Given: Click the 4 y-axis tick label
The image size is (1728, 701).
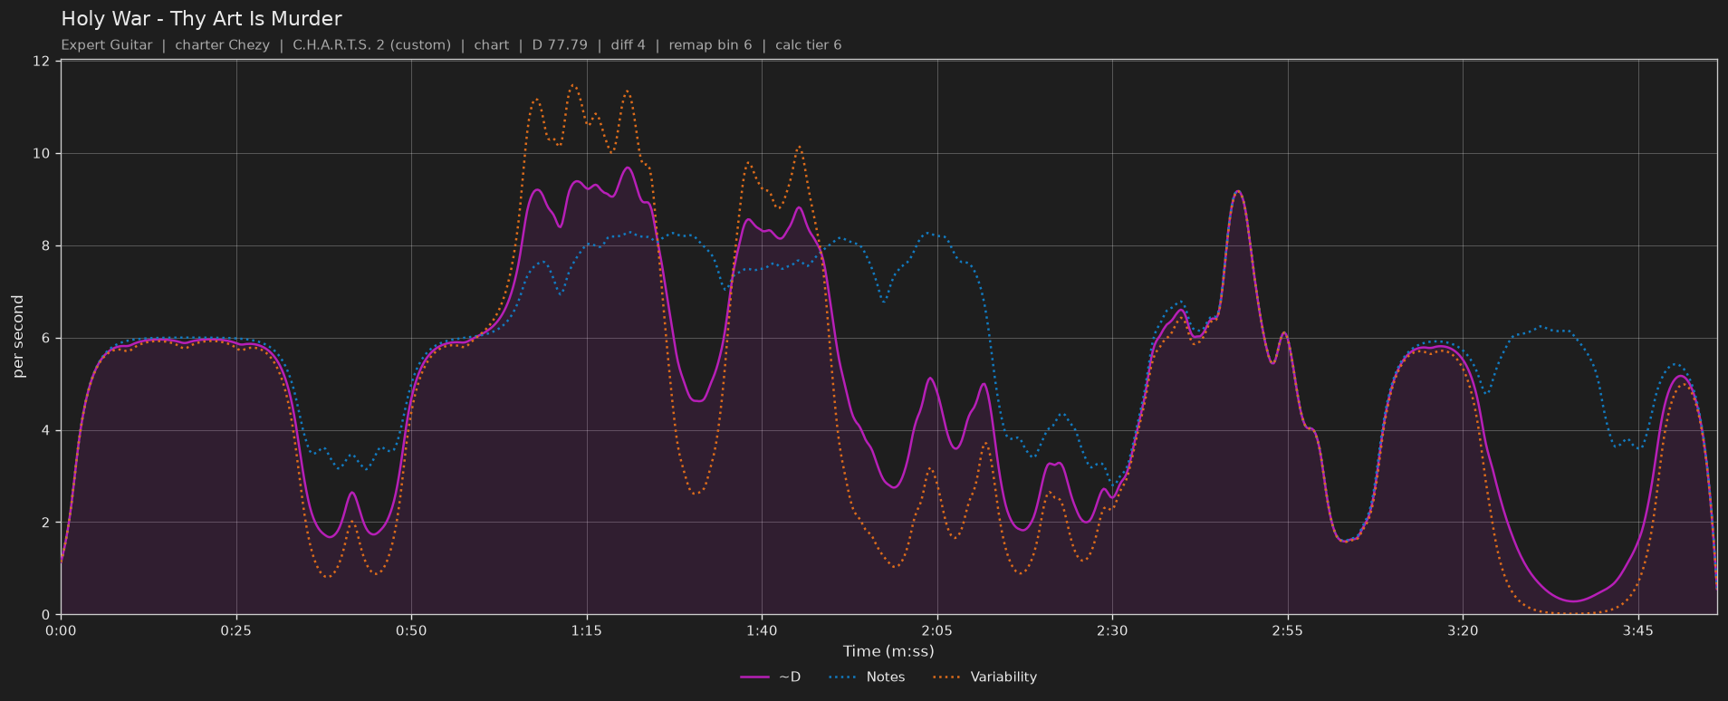Looking at the screenshot, I should pos(45,431).
